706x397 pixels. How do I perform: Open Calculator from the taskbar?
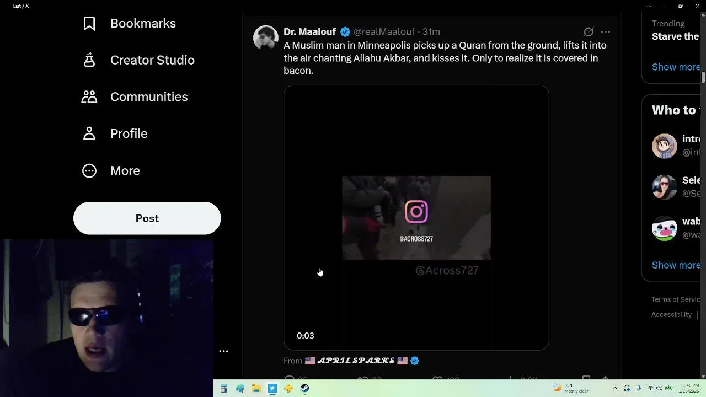point(224,389)
